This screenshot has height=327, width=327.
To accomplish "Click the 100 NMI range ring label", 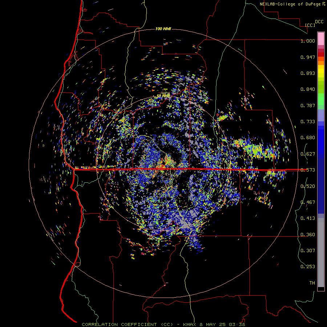I will [x=163, y=29].
